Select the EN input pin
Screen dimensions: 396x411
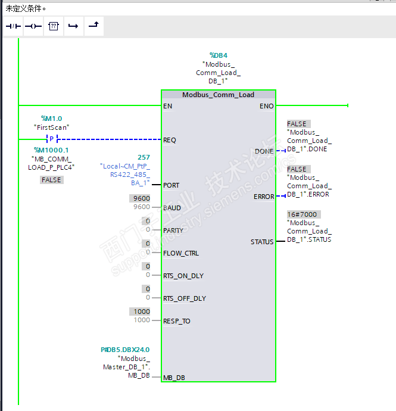[168, 106]
